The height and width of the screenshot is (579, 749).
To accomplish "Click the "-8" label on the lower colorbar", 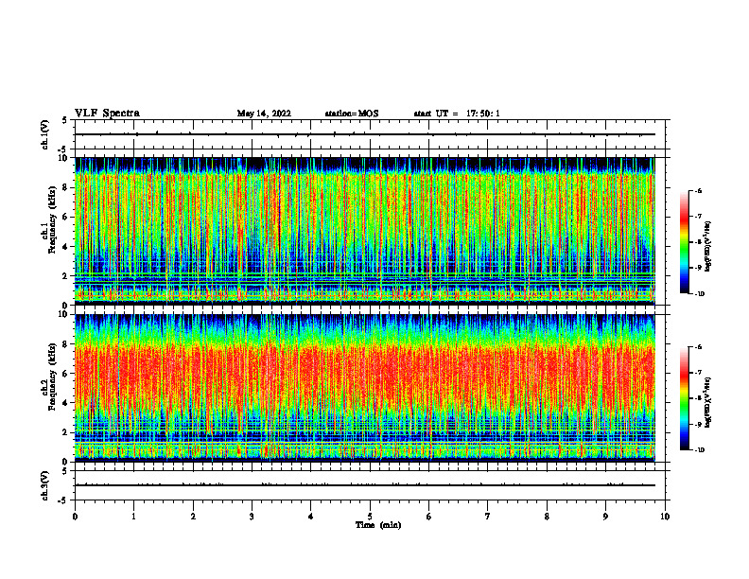I will pyautogui.click(x=698, y=398).
